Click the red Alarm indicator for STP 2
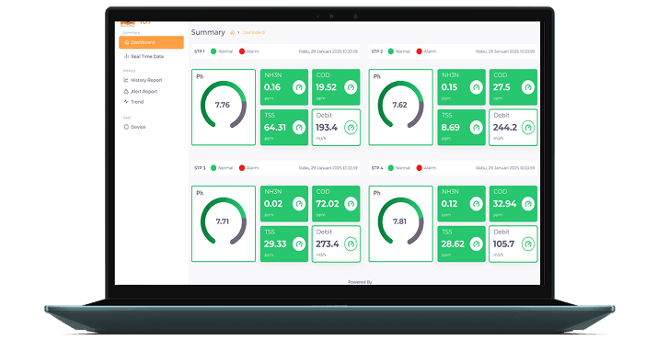Image resolution: width=657 pixels, height=340 pixels. point(419,51)
